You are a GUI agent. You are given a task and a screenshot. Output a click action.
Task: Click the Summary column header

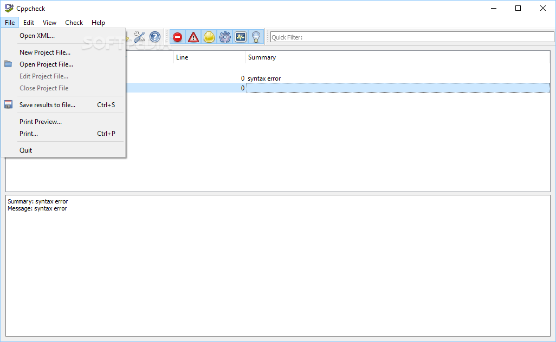(398, 57)
